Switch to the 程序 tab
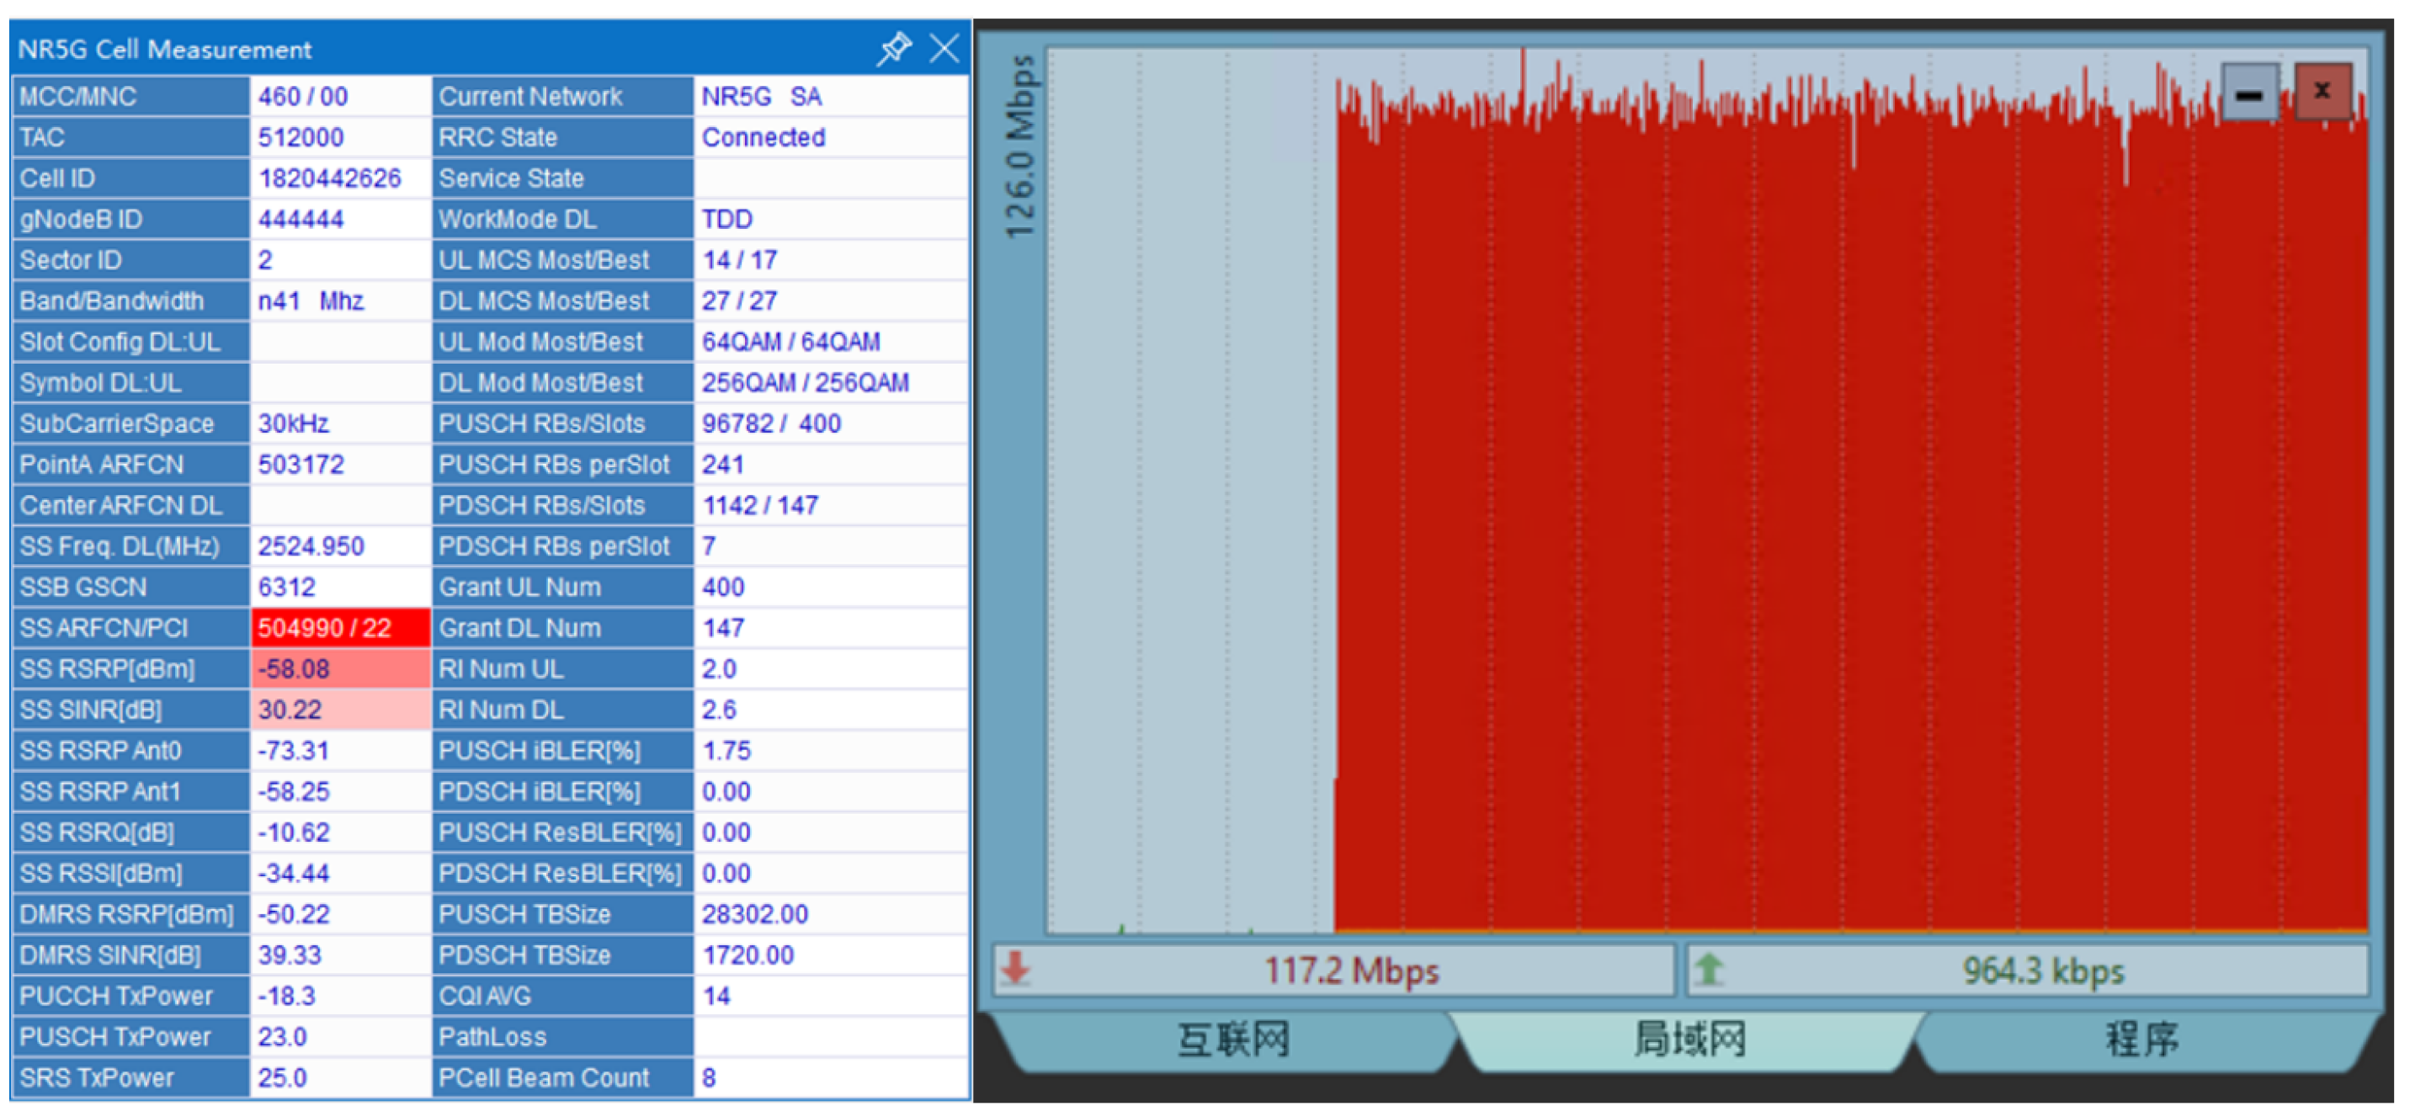The width and height of the screenshot is (2410, 1117). click(2141, 1040)
